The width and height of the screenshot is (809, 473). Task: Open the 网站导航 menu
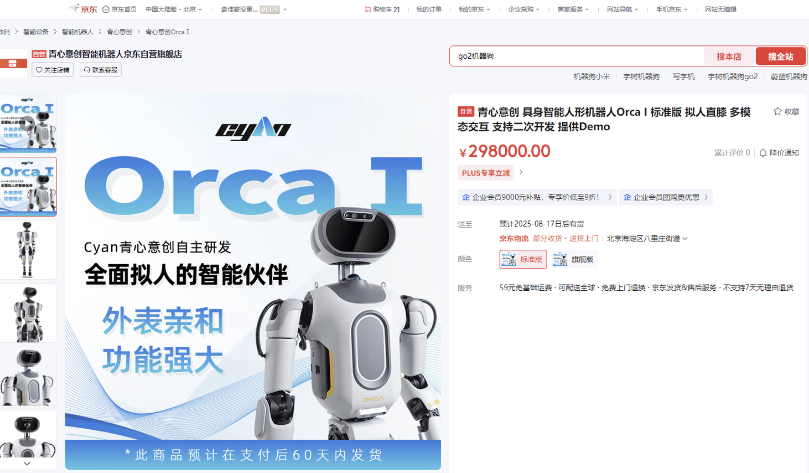(x=622, y=9)
